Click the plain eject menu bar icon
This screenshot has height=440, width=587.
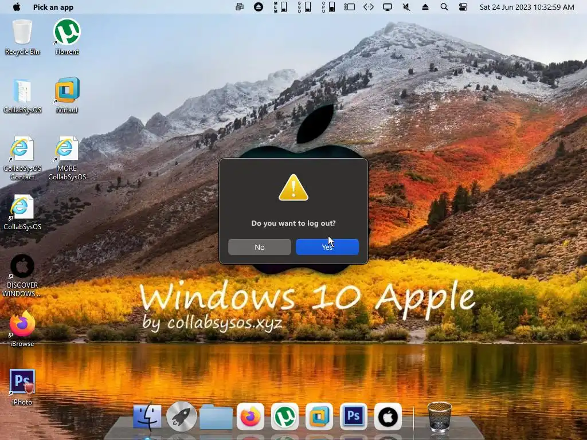point(425,7)
